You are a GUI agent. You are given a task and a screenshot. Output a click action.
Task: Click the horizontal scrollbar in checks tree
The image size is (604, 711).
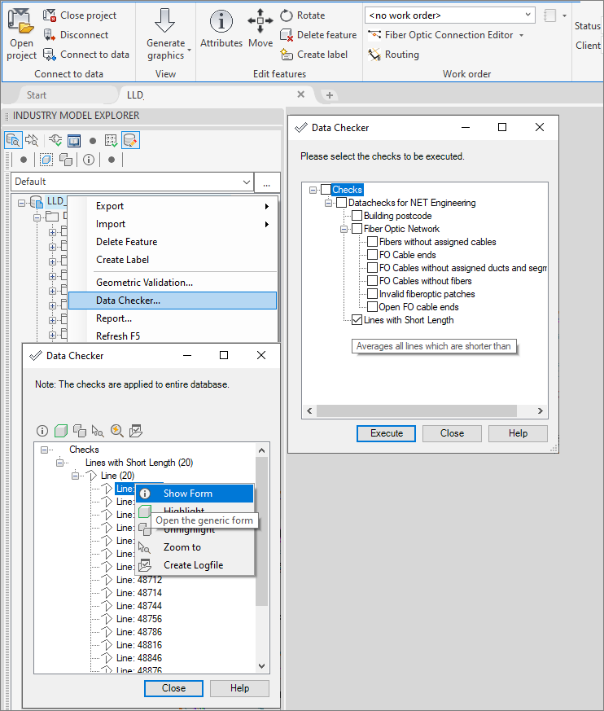pyautogui.click(x=417, y=410)
